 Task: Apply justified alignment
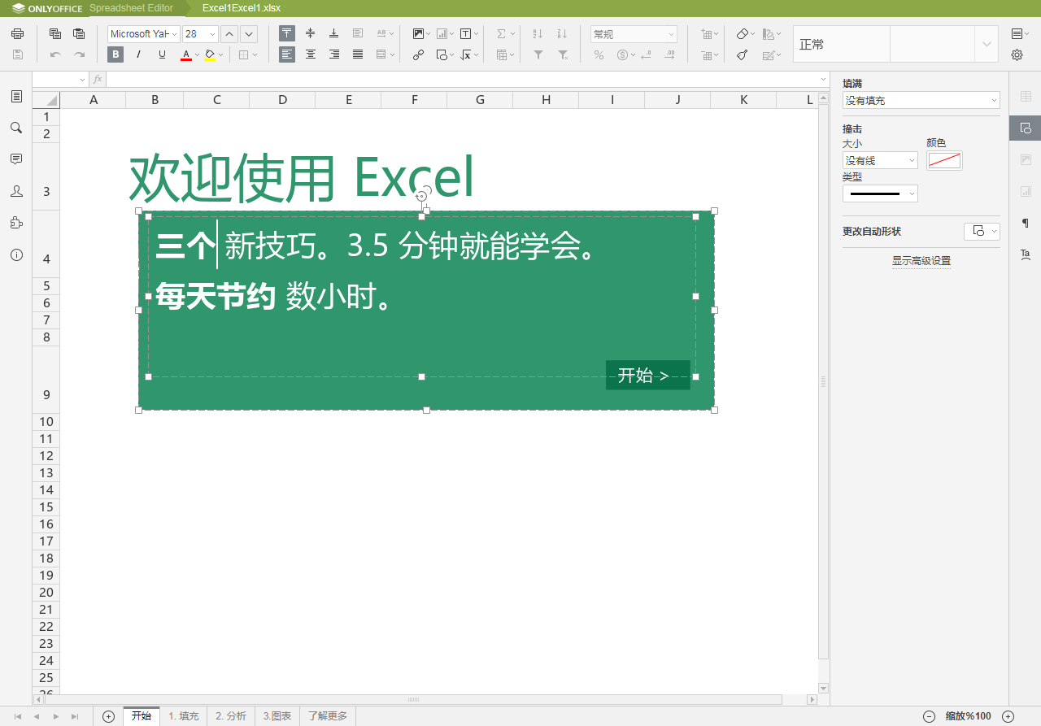tap(358, 54)
